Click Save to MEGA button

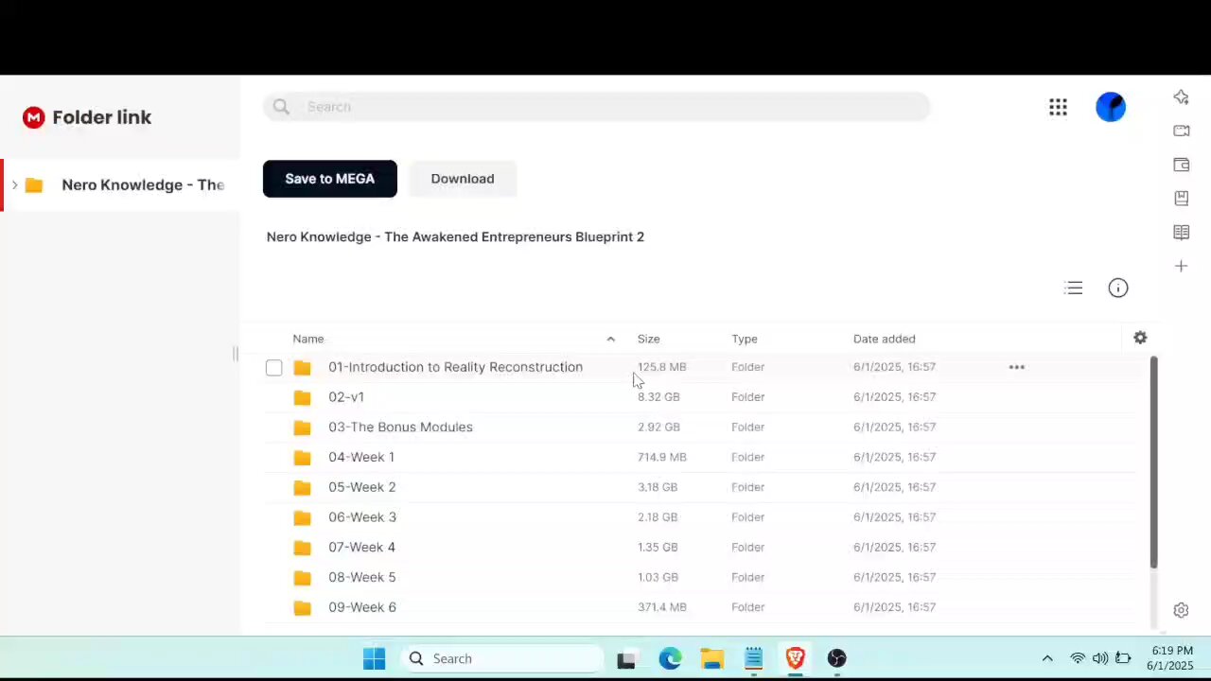point(330,179)
